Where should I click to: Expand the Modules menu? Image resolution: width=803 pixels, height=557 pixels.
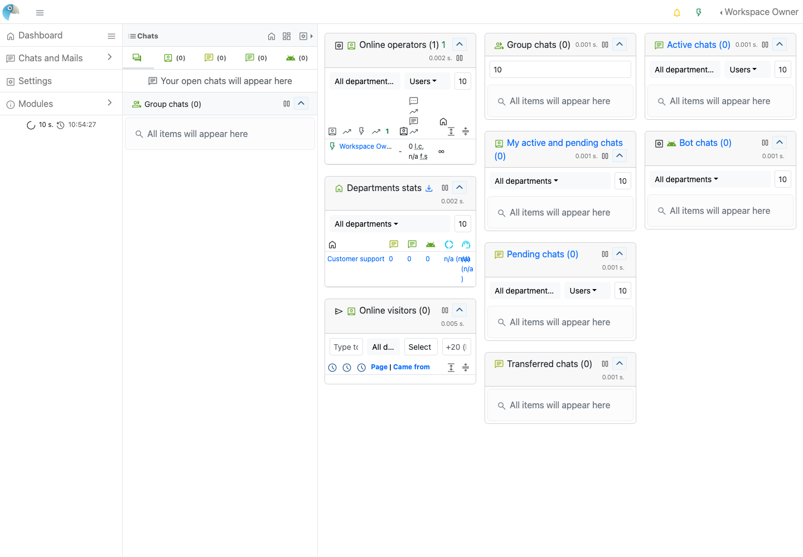point(61,104)
